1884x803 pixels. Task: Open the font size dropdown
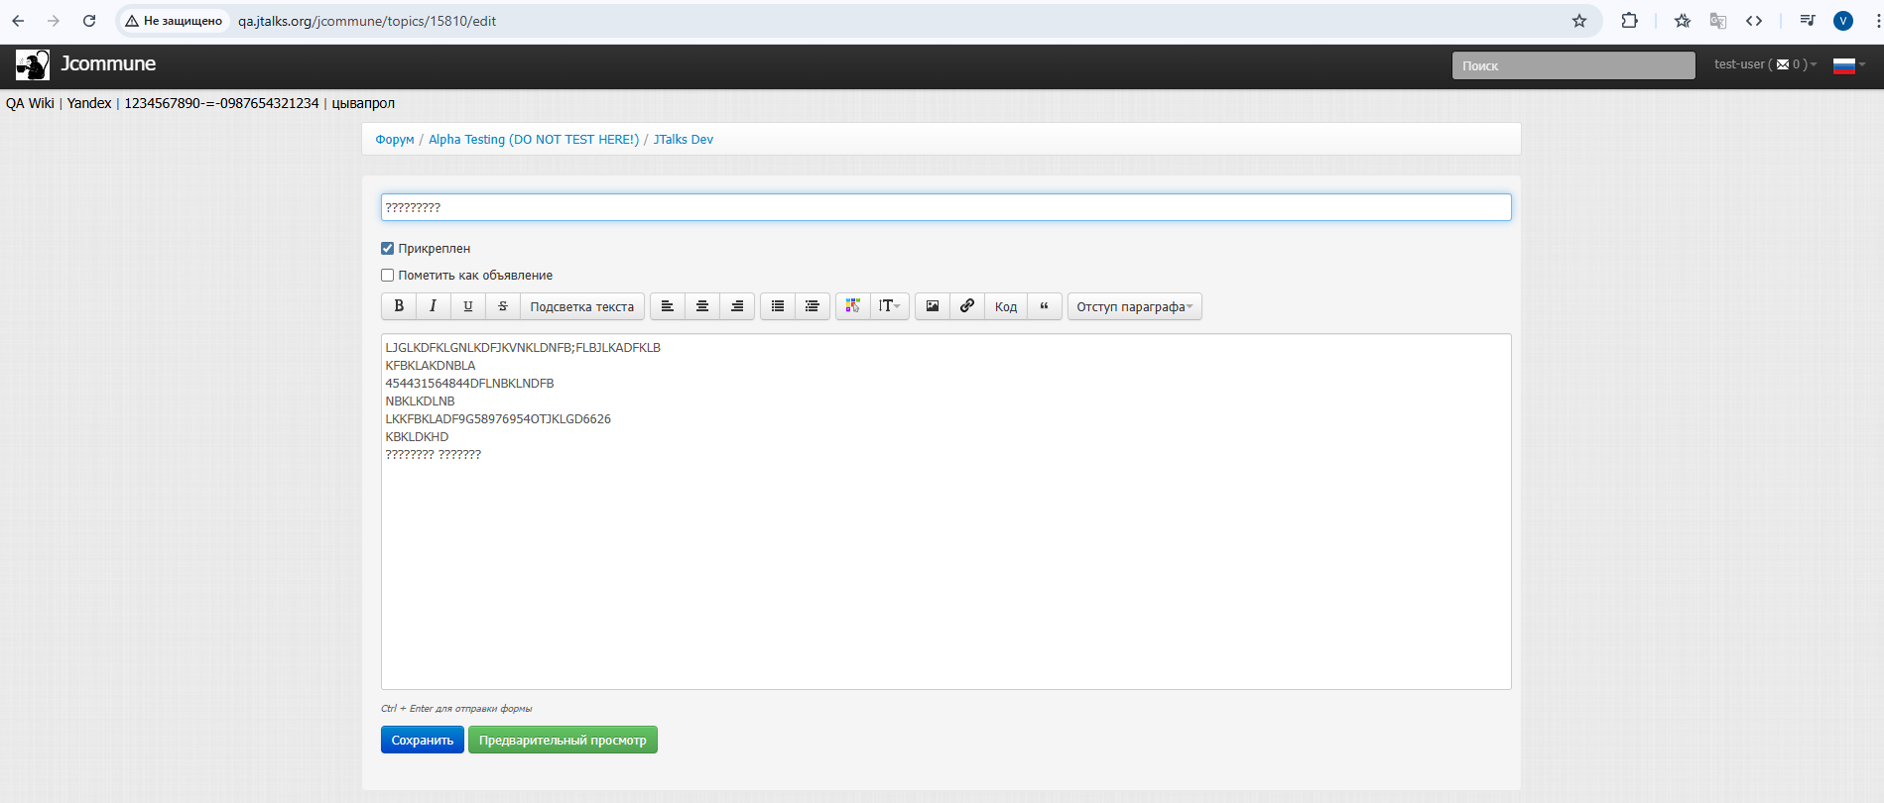(889, 306)
